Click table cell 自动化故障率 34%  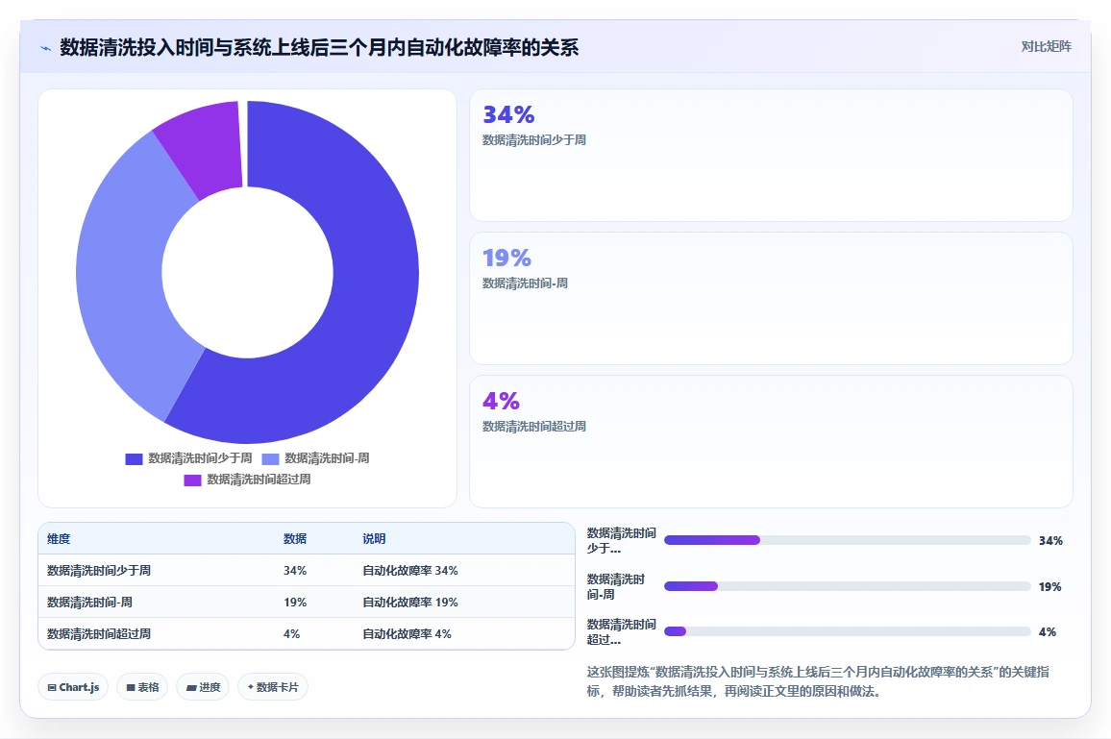(x=410, y=571)
